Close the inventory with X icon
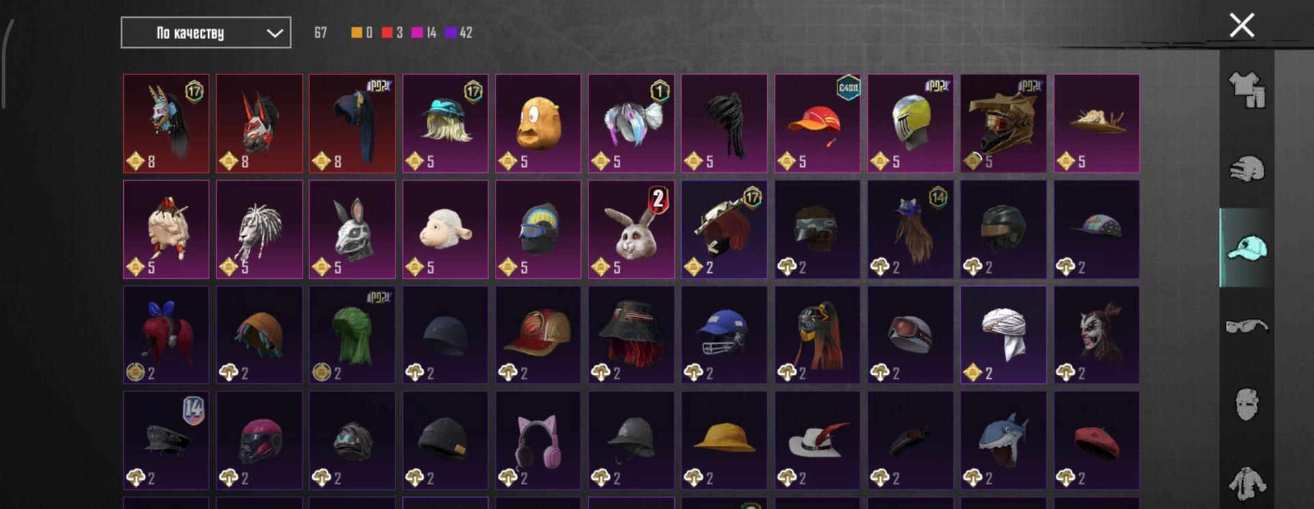1314x509 pixels. tap(1241, 25)
